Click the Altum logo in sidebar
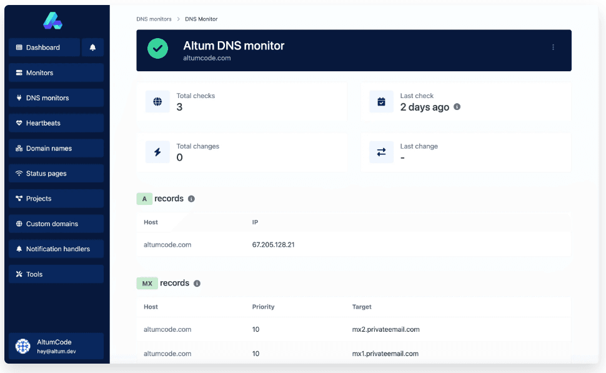This screenshot has width=606, height=373. point(52,21)
